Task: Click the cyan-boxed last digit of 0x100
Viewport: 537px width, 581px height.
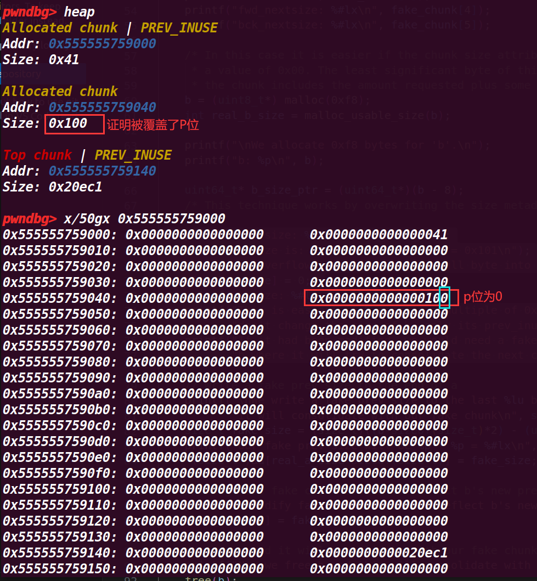Action: [444, 298]
